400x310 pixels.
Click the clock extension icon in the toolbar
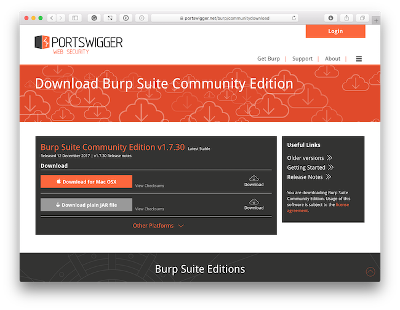click(142, 18)
